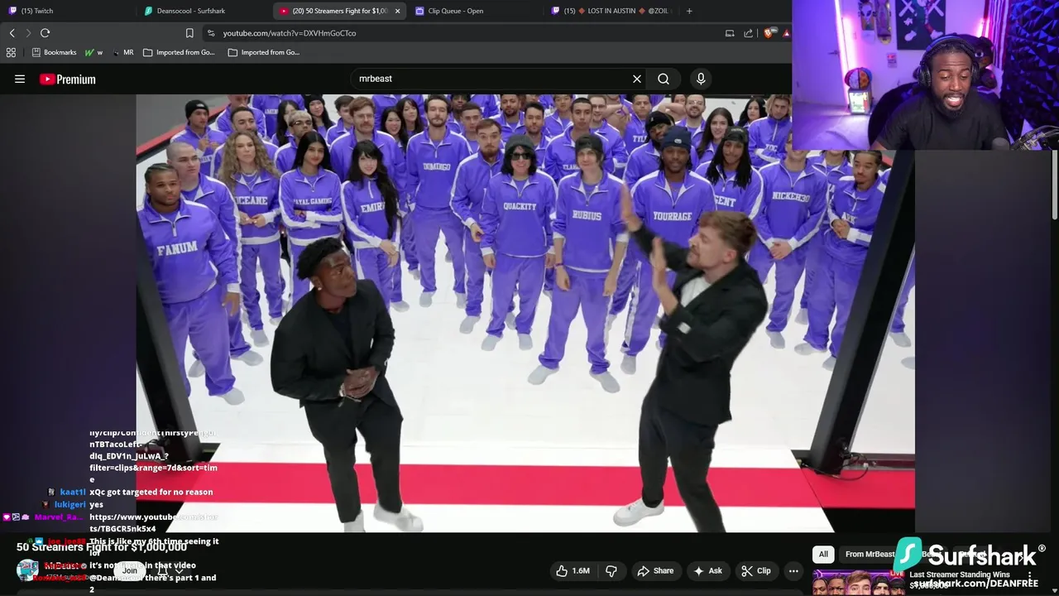Switch to the LOST IN AUSTIN Twitch tab
Screen dimensions: 1059x596
[611, 11]
